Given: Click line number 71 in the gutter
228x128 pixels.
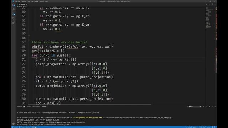Looking at the screenshot, I should (24, 60).
